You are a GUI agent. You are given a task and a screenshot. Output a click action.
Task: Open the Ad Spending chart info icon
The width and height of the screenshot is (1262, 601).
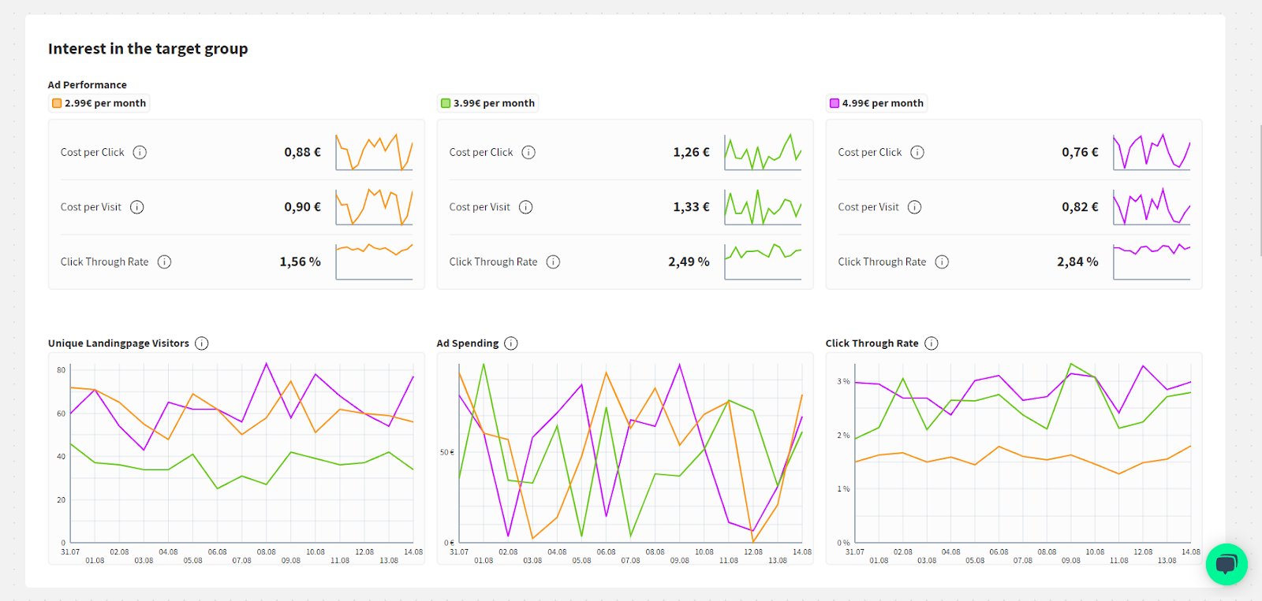pos(511,343)
